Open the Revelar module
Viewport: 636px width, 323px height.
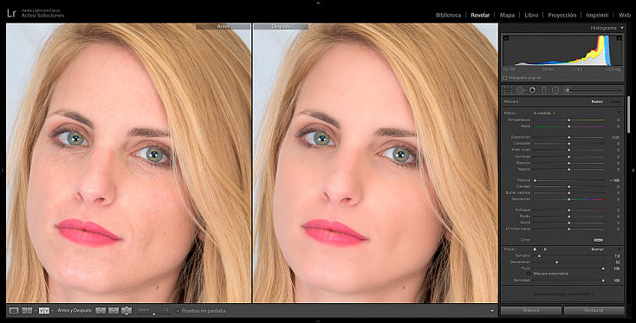[480, 15]
